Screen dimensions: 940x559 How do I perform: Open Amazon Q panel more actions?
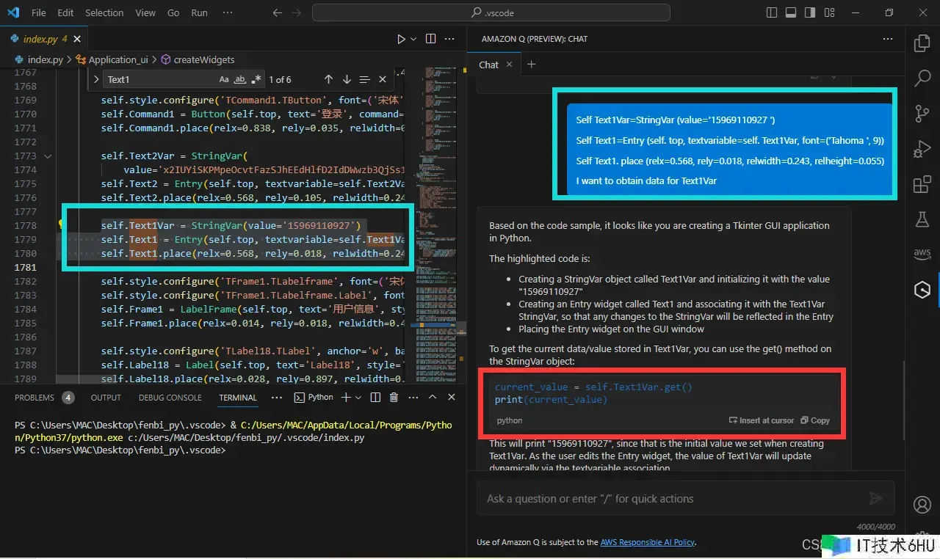888,39
